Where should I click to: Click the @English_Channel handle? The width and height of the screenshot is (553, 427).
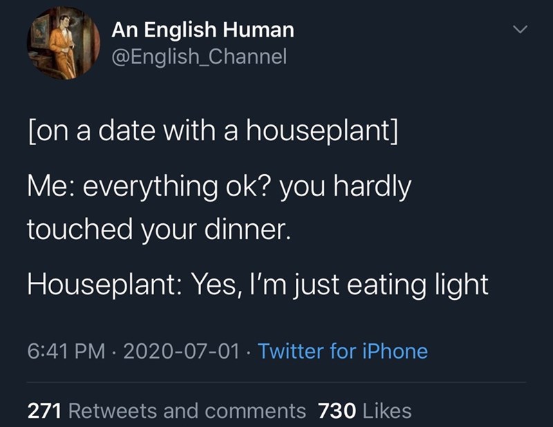coord(198,55)
